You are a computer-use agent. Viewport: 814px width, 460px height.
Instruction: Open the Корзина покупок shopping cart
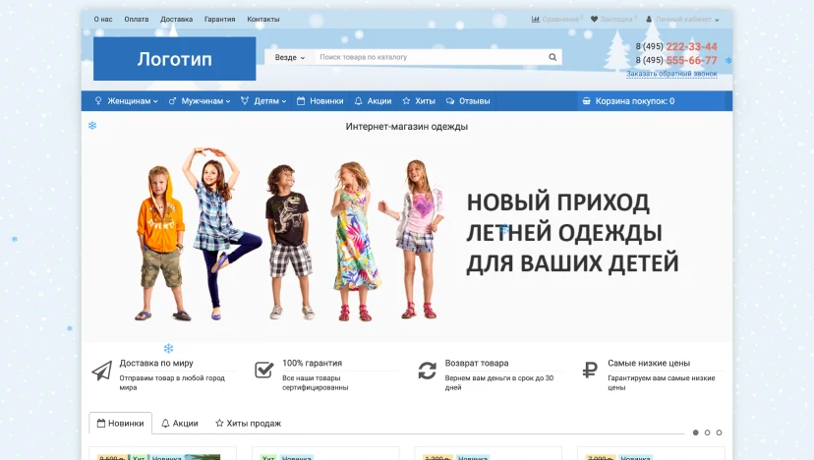pyautogui.click(x=628, y=100)
